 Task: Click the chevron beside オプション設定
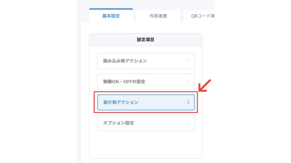tap(188, 123)
